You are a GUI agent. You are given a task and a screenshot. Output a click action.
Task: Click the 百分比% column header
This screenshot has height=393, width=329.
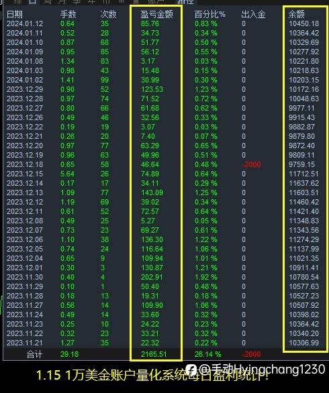point(209,14)
